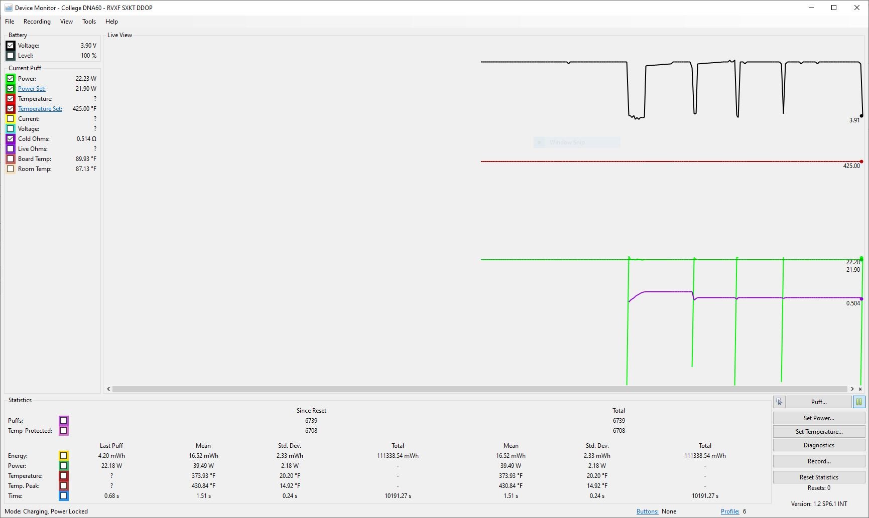The image size is (869, 518).
Task: Click scrollbar left arrow under Live View
Action: pyautogui.click(x=108, y=389)
